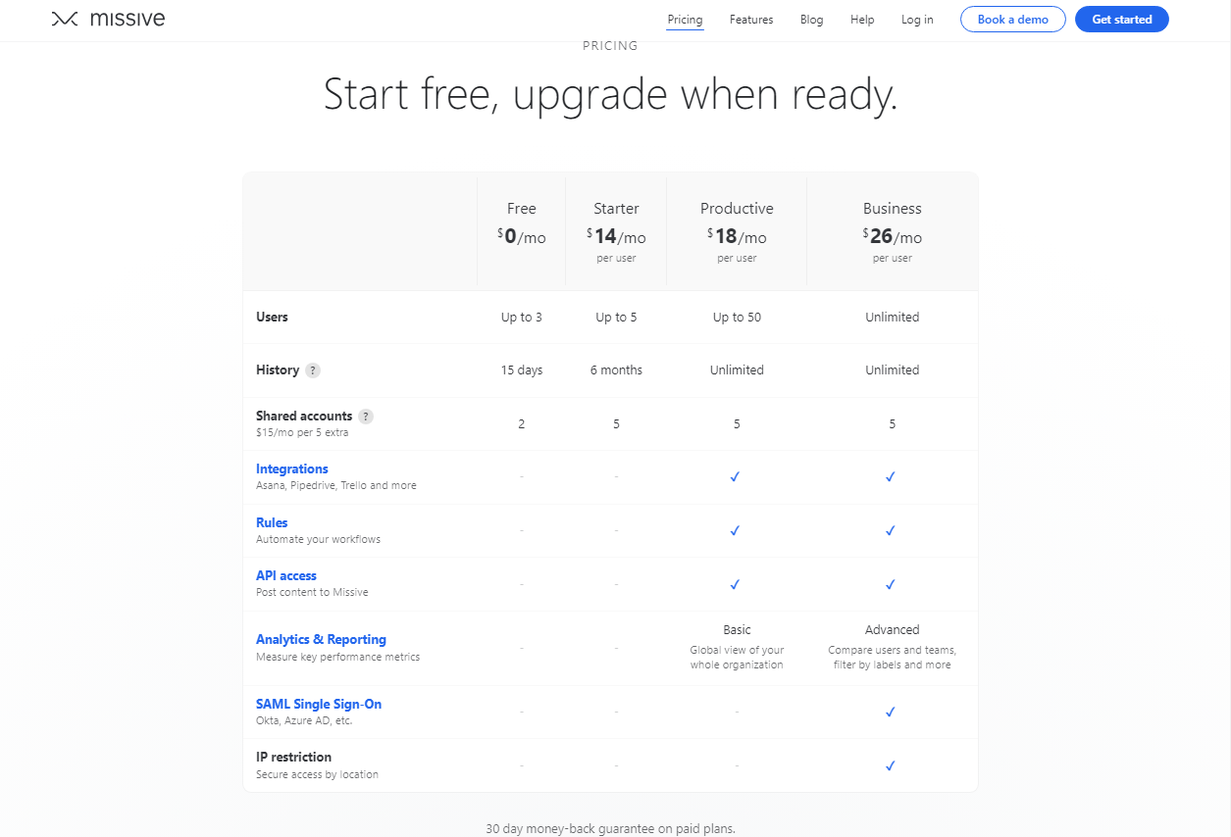Click the Productive plan Integrations checkmark
This screenshot has height=837, width=1231.
click(736, 476)
